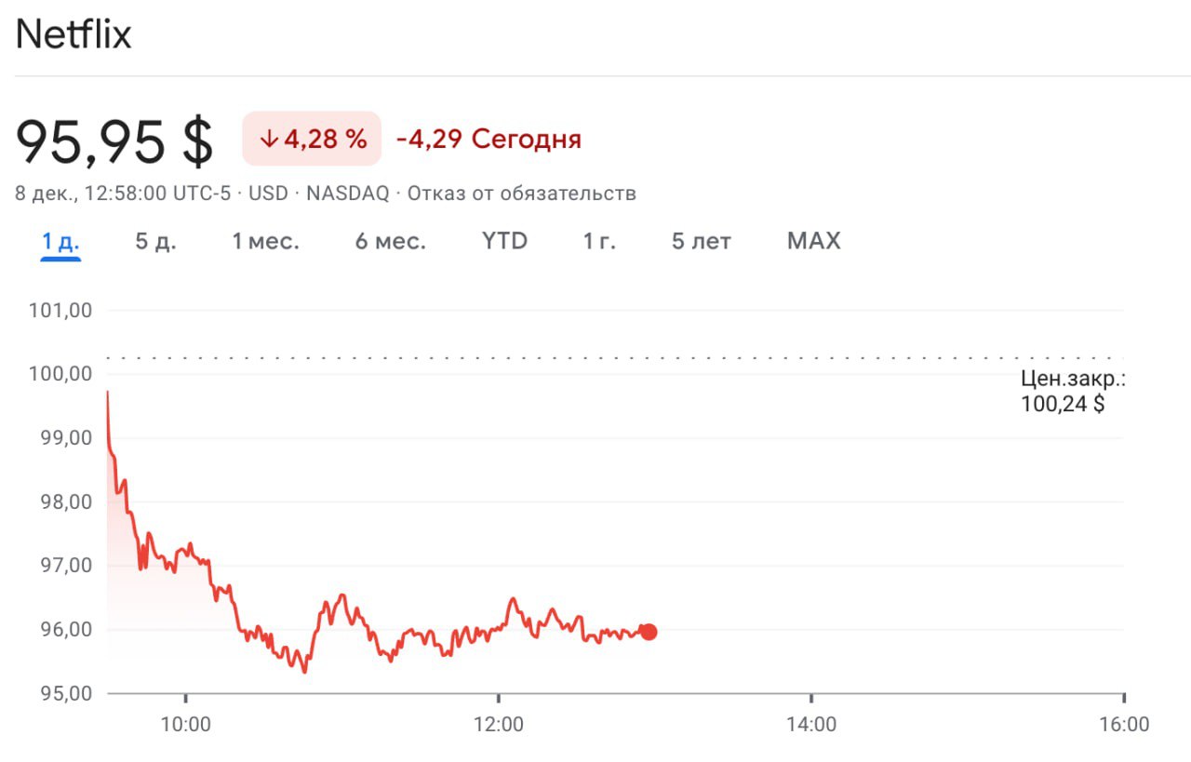Click the Цен.закр. 100,24 $ label
Viewport: 1191px width, 762px height.
pyautogui.click(x=1072, y=392)
